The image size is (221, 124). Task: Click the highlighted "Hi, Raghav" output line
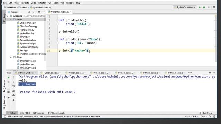pyautogui.click(x=27, y=84)
